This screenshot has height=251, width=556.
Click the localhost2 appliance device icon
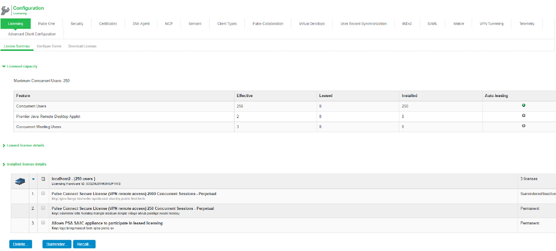21,181
